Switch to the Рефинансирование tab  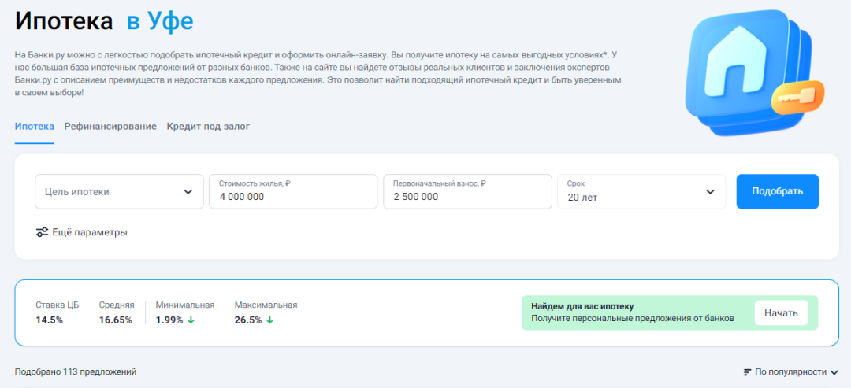(110, 126)
